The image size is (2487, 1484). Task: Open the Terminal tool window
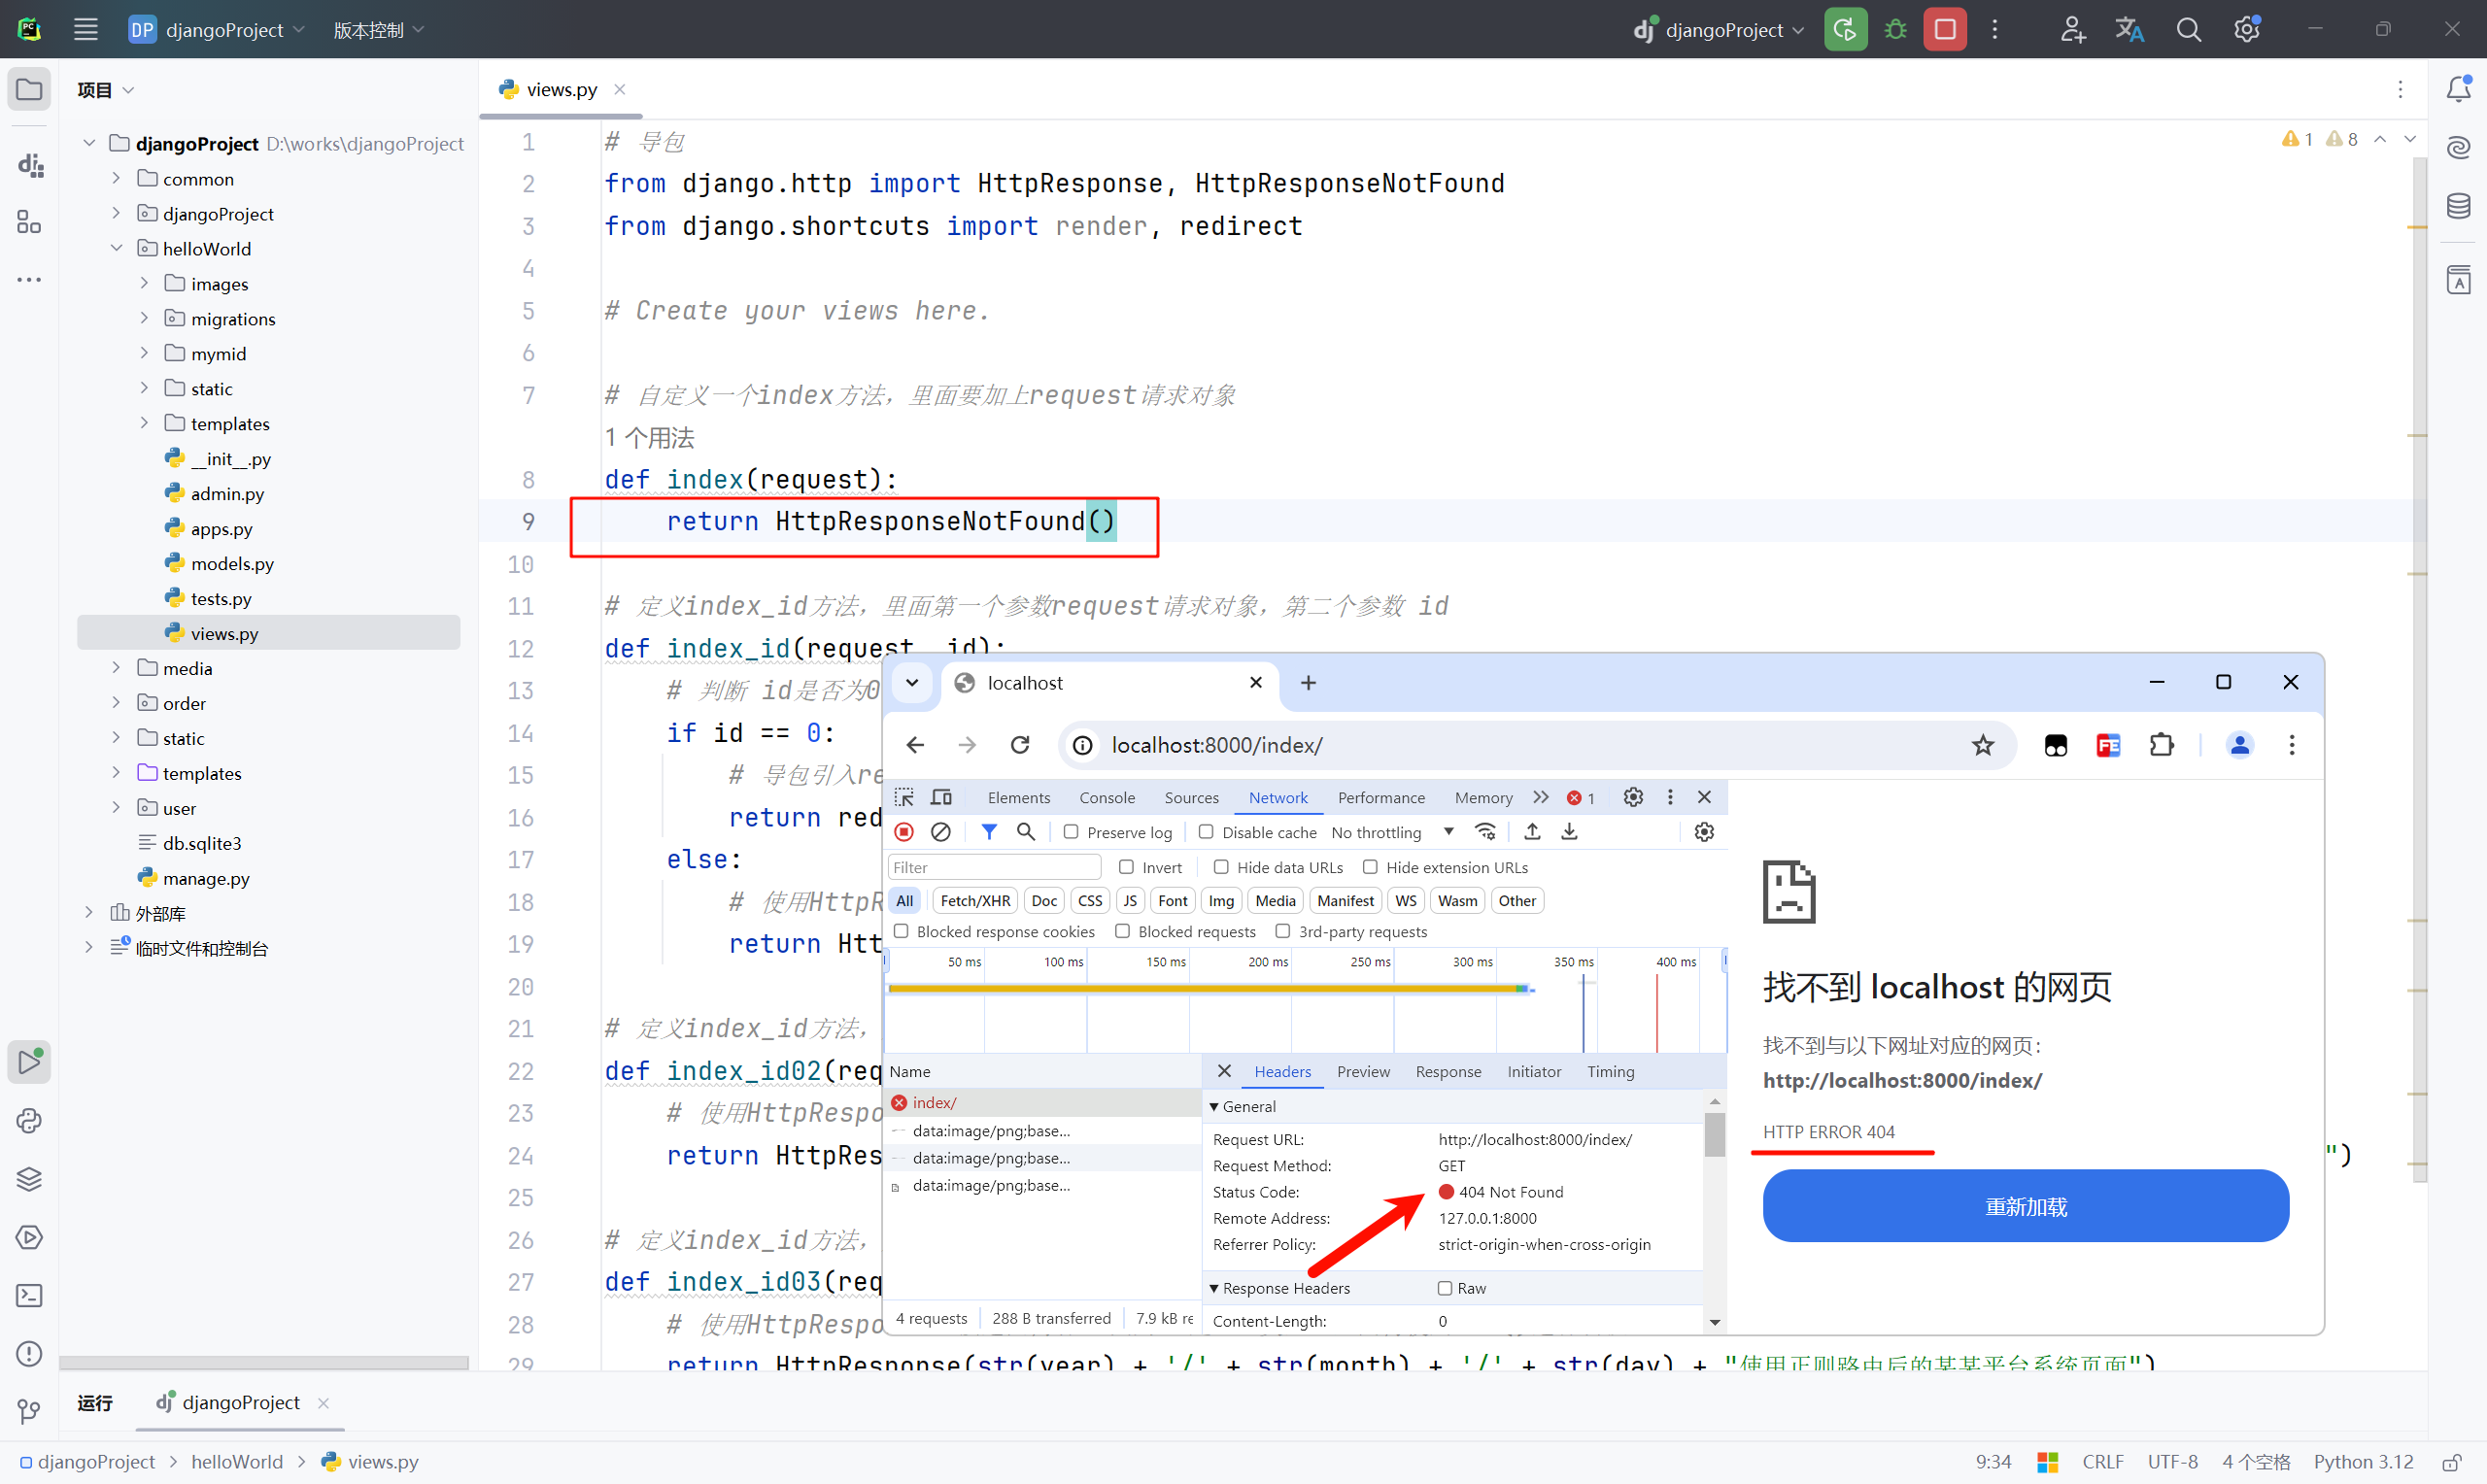[x=29, y=1296]
